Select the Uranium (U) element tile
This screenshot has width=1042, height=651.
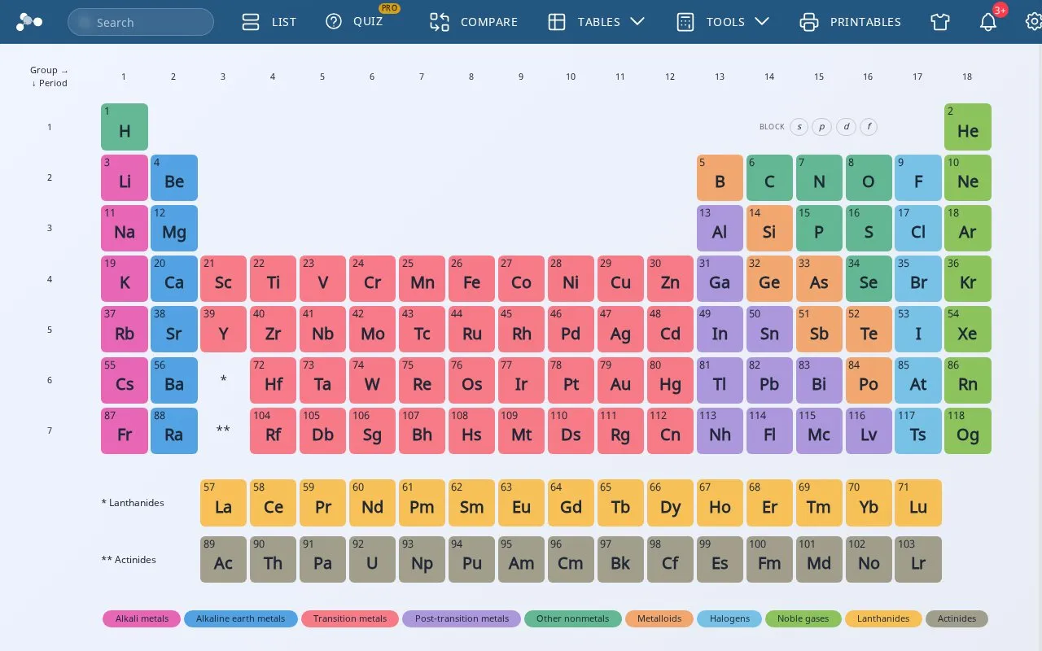click(x=372, y=559)
